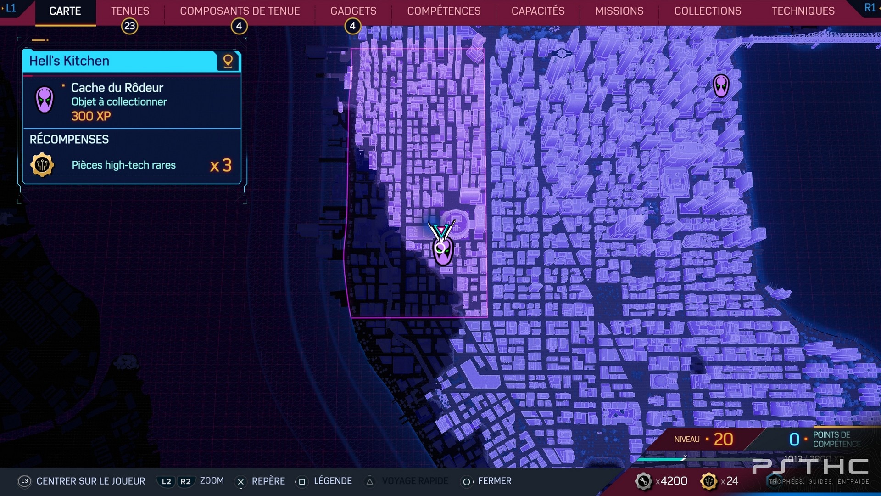Image resolution: width=881 pixels, height=496 pixels.
Task: Click Pièces high-tech rares text
Action: coord(123,165)
